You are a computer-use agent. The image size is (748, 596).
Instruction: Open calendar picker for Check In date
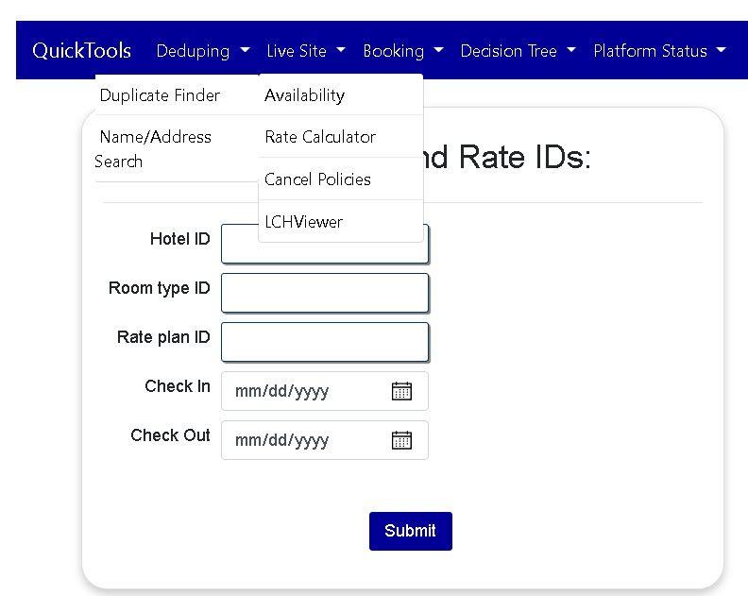(401, 391)
